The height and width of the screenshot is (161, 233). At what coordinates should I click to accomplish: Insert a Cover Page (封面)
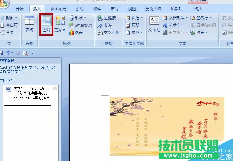pos(9,18)
